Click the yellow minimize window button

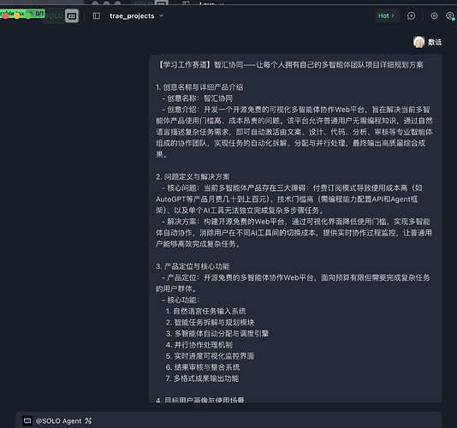tap(17, 15)
